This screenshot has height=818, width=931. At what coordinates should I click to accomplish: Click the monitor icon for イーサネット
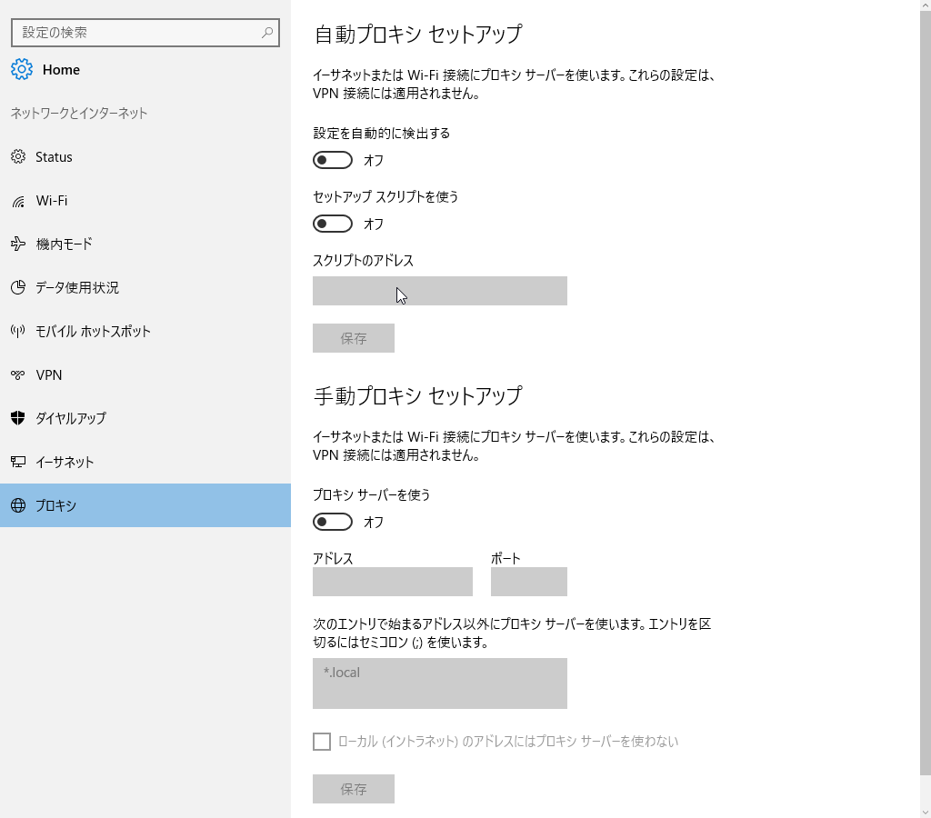18,462
